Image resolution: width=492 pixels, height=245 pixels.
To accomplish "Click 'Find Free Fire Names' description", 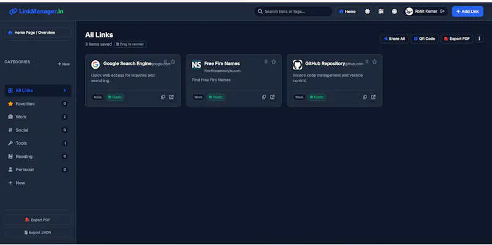I will pyautogui.click(x=211, y=80).
